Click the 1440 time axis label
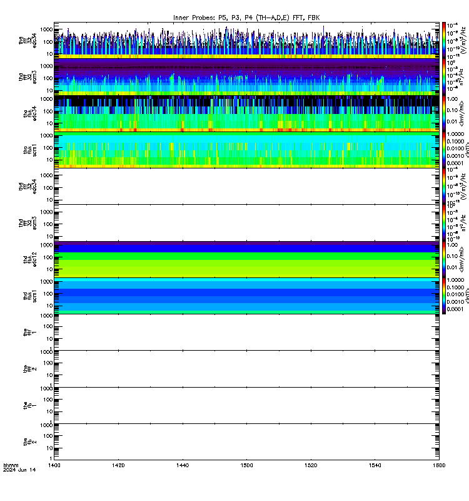Screen dimensions: 469x501 183,465
